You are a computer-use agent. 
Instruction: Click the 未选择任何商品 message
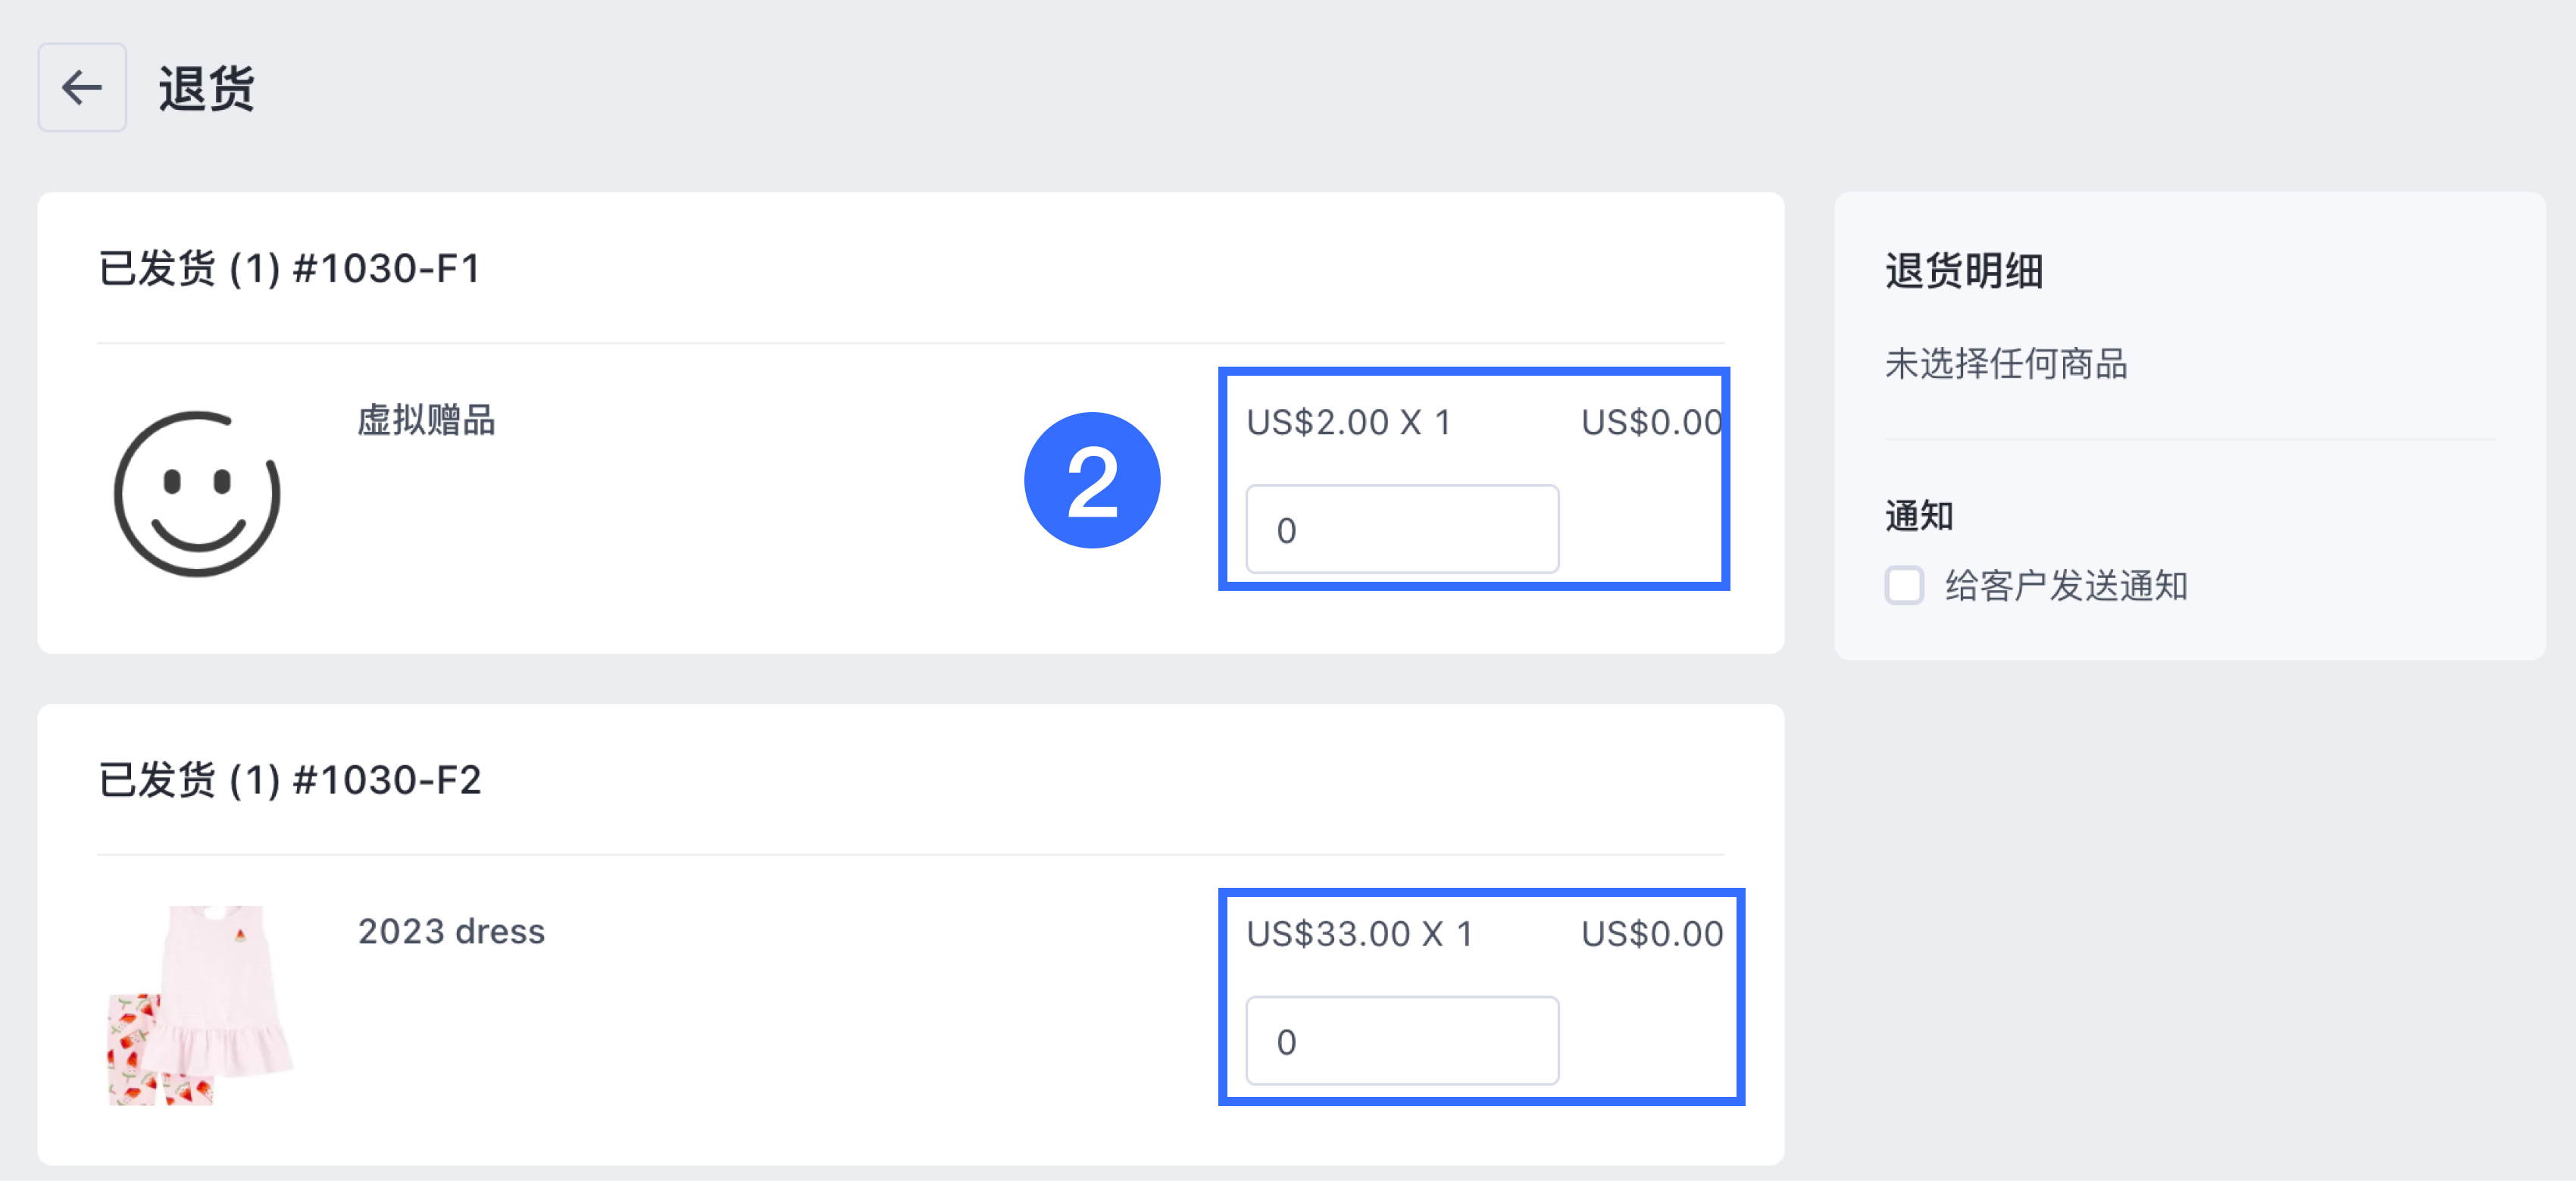2006,363
